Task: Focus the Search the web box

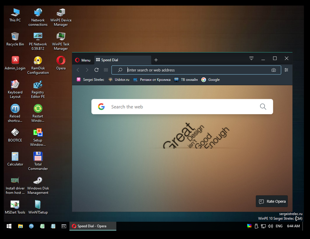Action: (182, 107)
